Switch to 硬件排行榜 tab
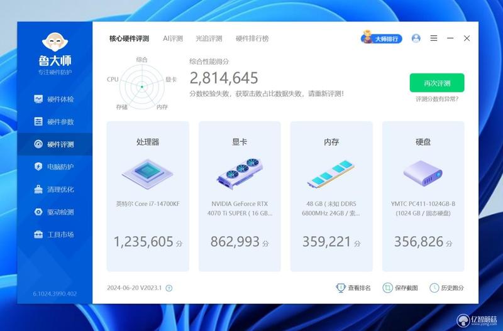 [x=252, y=39]
